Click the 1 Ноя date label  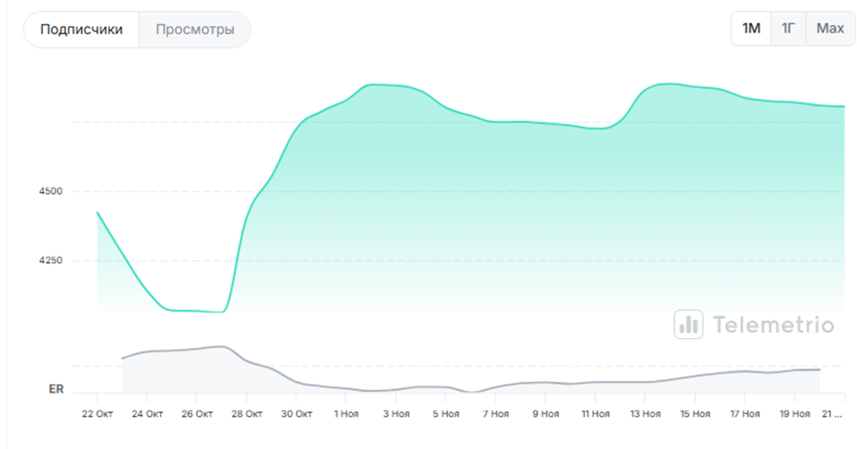(x=348, y=414)
